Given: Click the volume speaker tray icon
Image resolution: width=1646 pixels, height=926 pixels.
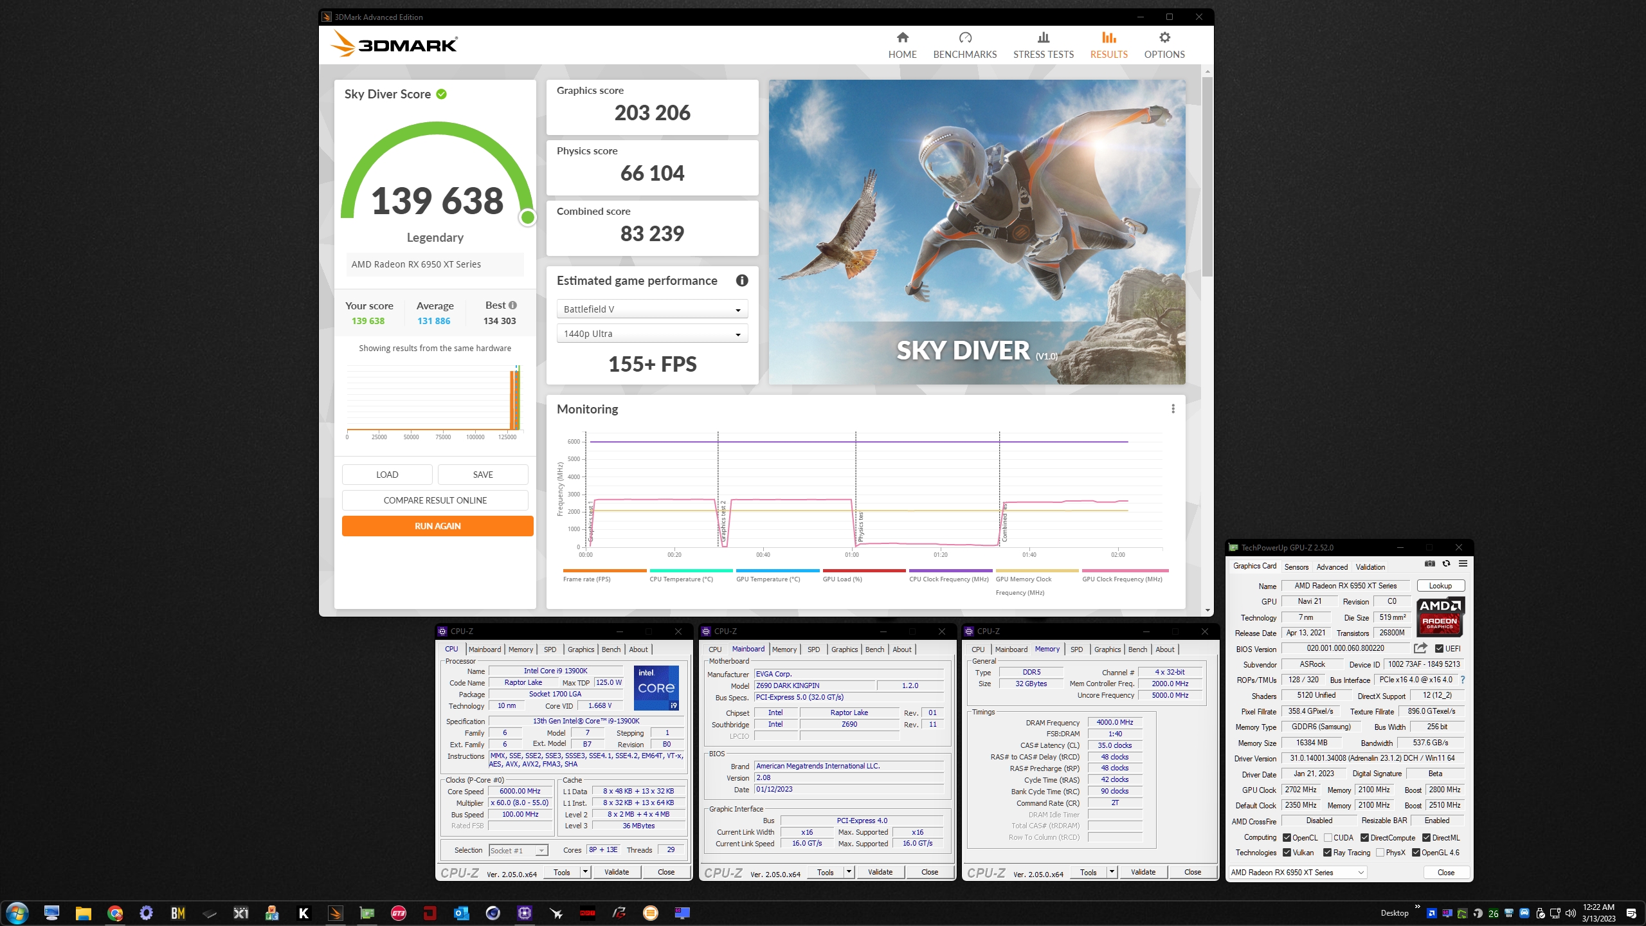Looking at the screenshot, I should point(1570,913).
